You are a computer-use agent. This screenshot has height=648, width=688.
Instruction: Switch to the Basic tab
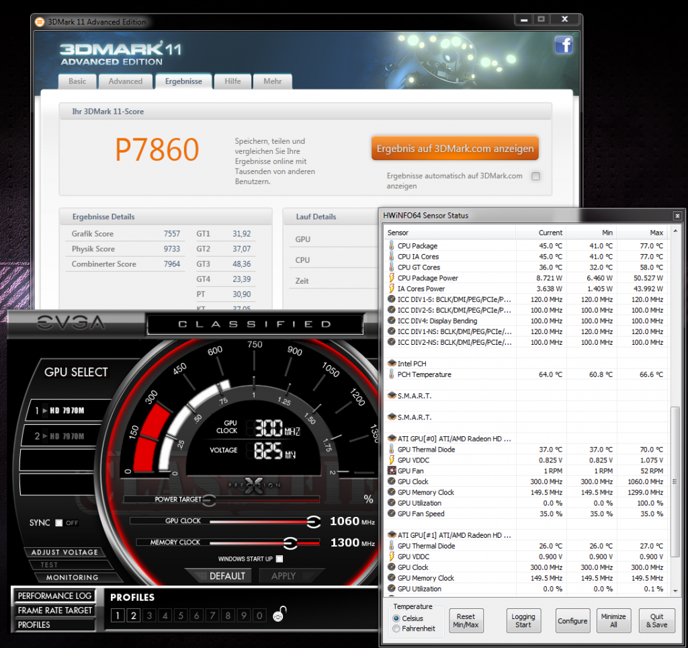click(77, 81)
